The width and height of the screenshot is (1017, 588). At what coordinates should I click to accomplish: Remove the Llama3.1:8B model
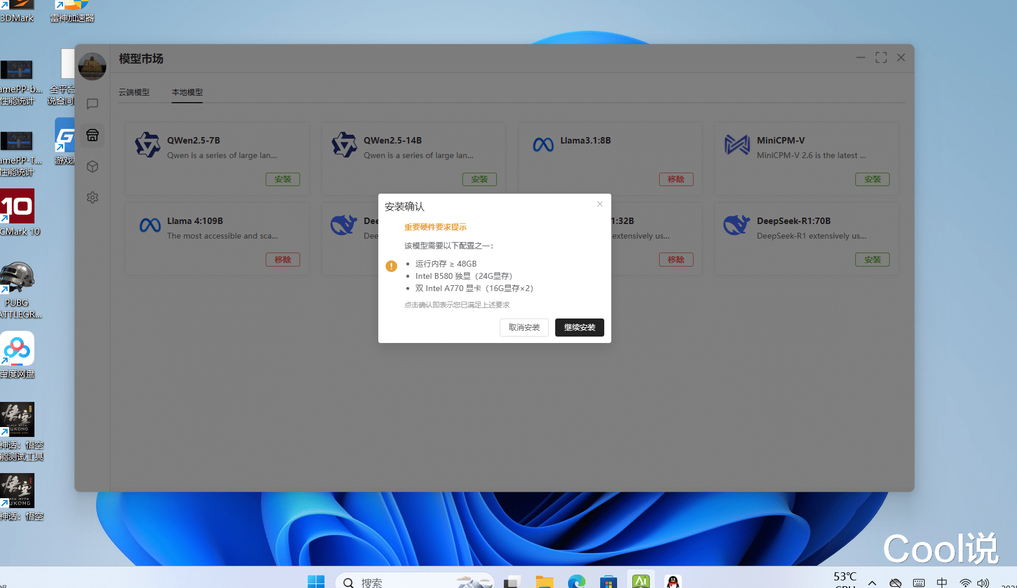click(676, 179)
